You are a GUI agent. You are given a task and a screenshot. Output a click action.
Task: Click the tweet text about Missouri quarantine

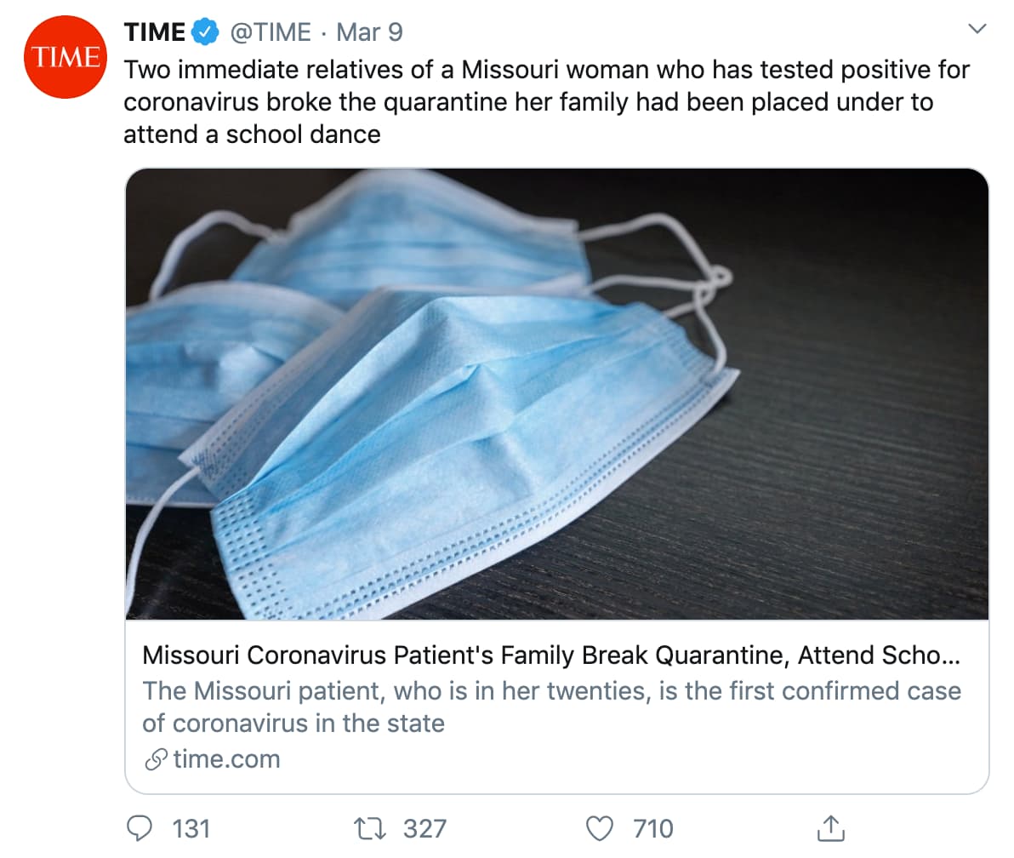point(544,101)
